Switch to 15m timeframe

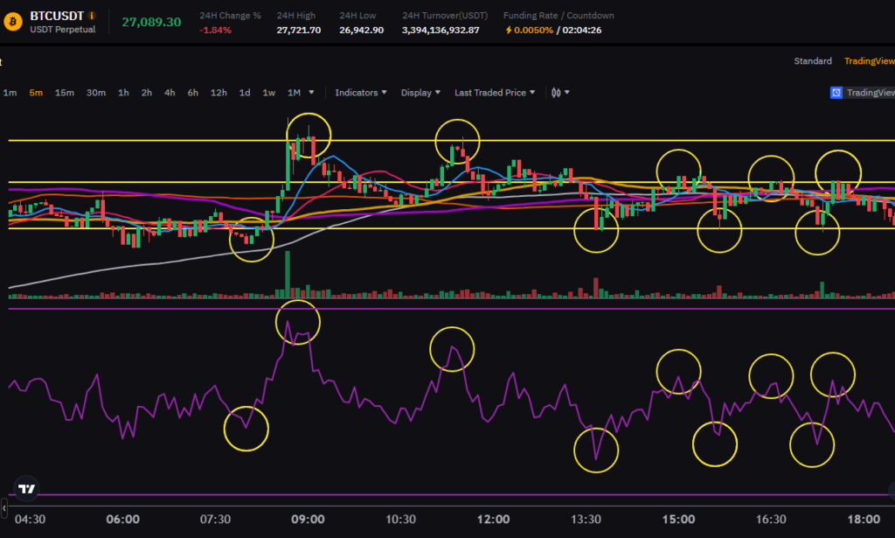65,93
